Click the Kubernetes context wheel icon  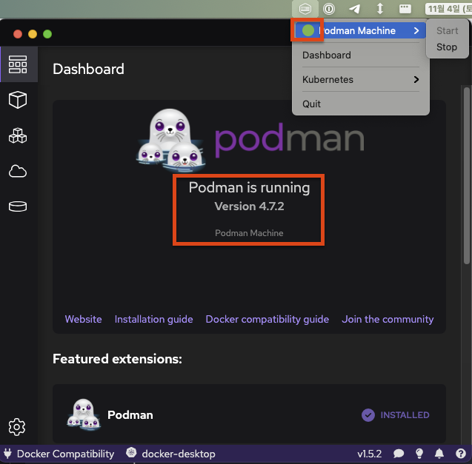point(131,453)
